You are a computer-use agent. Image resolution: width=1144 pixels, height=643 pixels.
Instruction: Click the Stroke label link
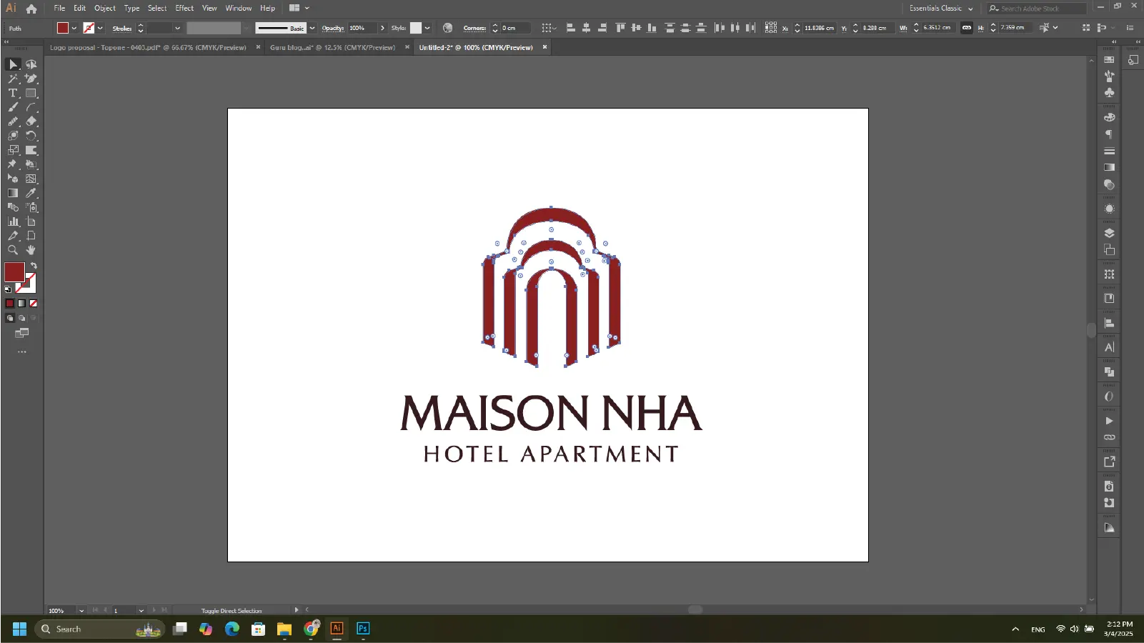[122, 28]
